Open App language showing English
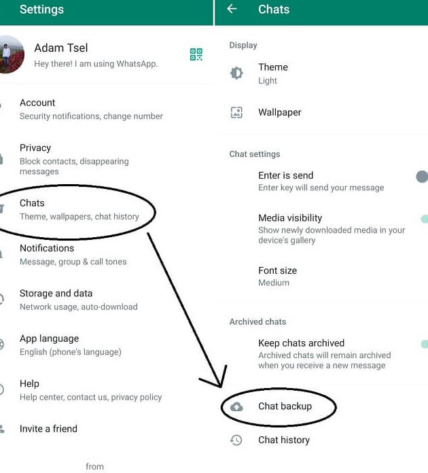The image size is (428, 473). click(107, 345)
